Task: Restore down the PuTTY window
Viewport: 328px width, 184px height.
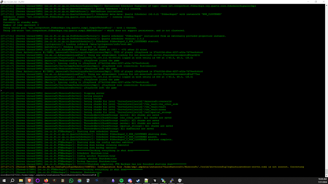Action: 315,2
